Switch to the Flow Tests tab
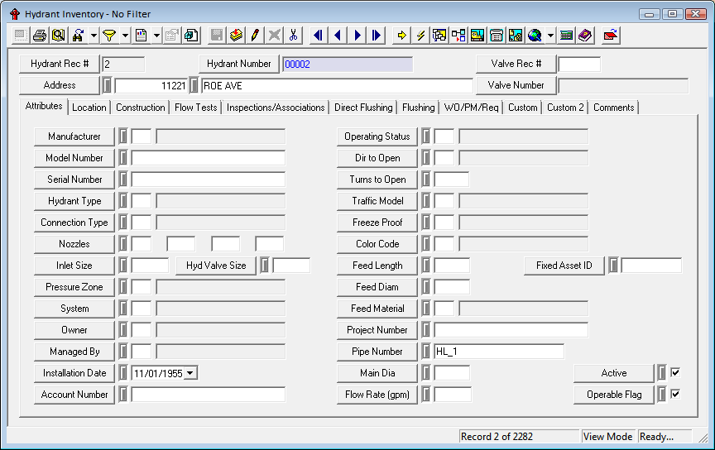The image size is (715, 450). pyautogui.click(x=195, y=108)
